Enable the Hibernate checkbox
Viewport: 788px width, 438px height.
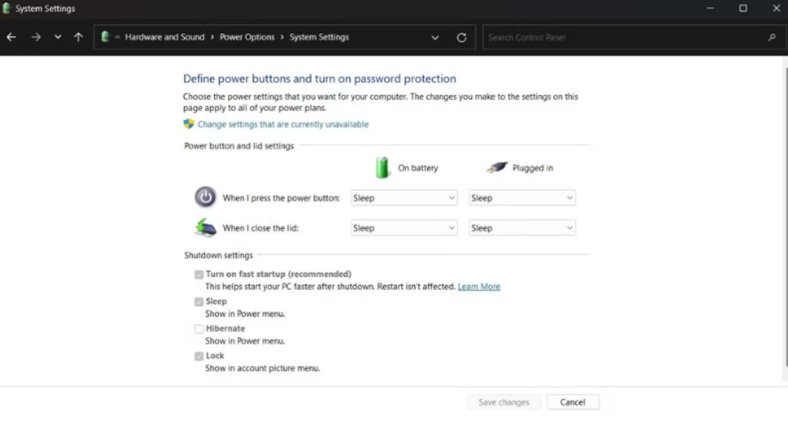[199, 329]
